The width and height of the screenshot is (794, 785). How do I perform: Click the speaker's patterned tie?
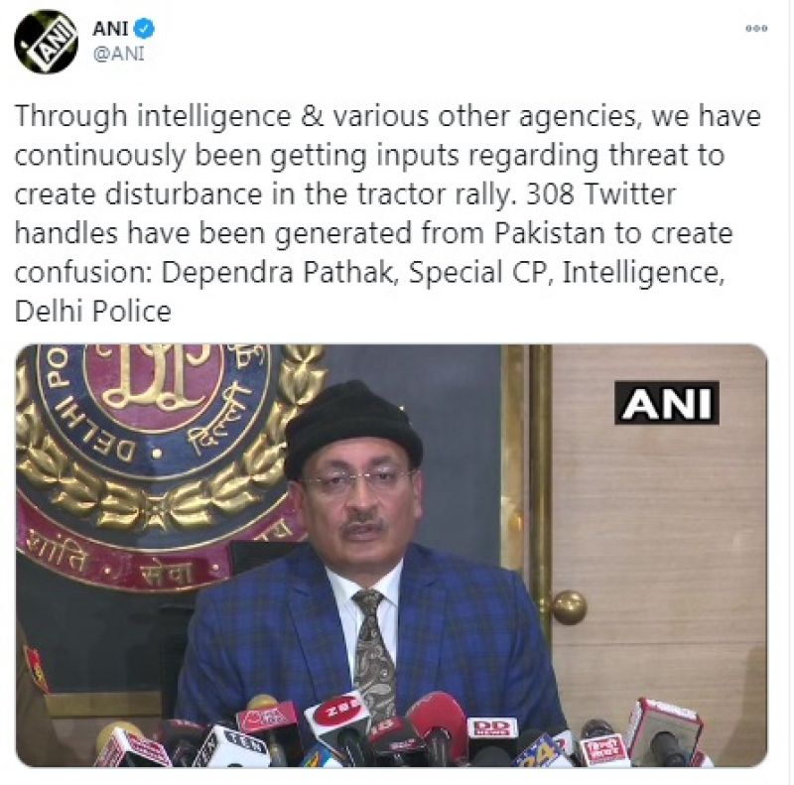[x=374, y=652]
